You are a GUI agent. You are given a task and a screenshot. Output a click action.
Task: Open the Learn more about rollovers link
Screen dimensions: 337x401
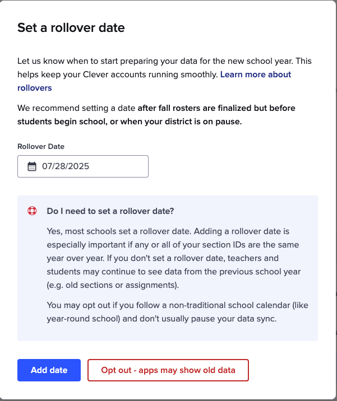click(x=255, y=74)
